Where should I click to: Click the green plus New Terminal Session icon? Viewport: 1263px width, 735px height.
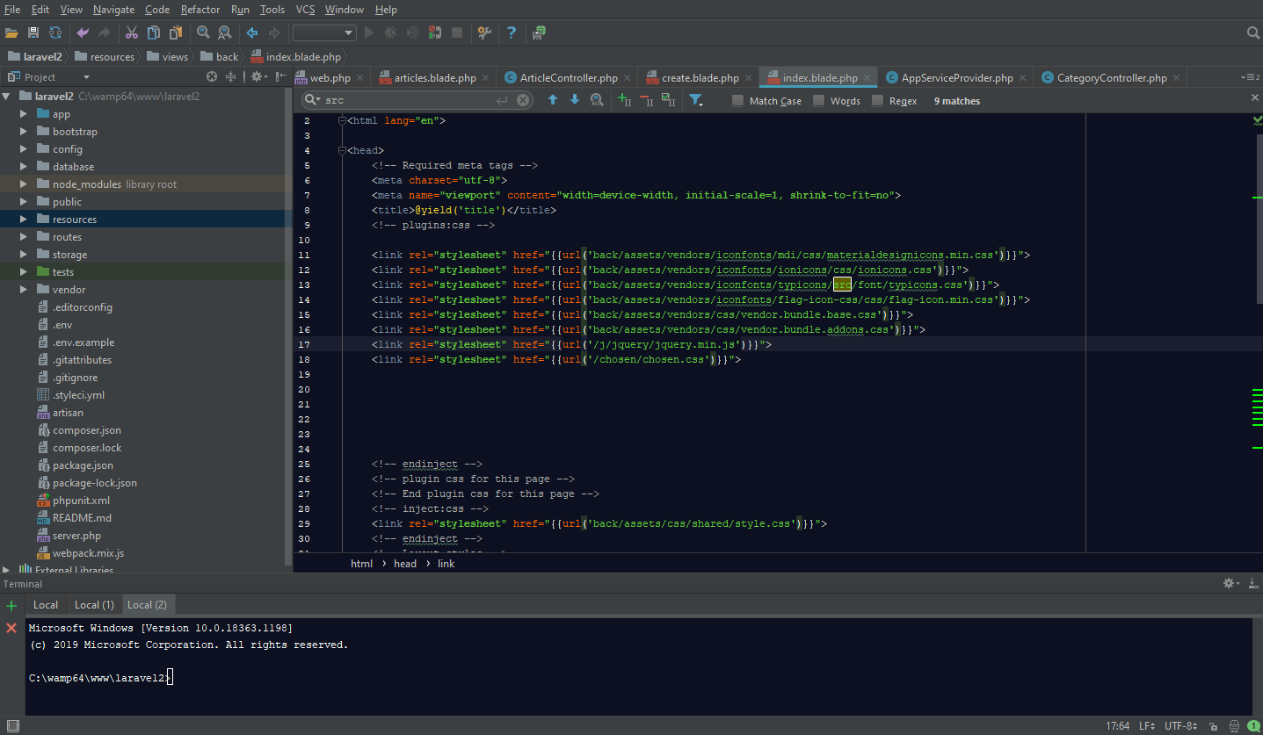11,605
